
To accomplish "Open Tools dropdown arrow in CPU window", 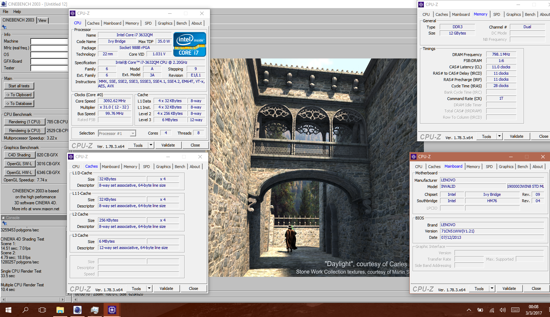I will pos(151,145).
